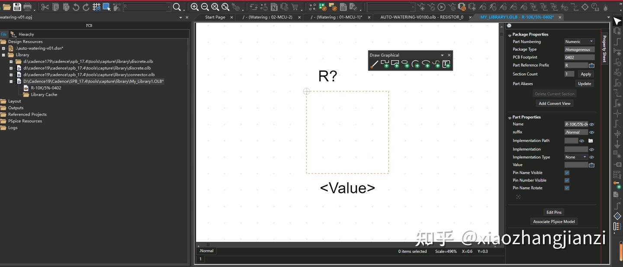This screenshot has height=267, width=623.
Task: Click the Print toolbar icon
Action: pyautogui.click(x=26, y=6)
